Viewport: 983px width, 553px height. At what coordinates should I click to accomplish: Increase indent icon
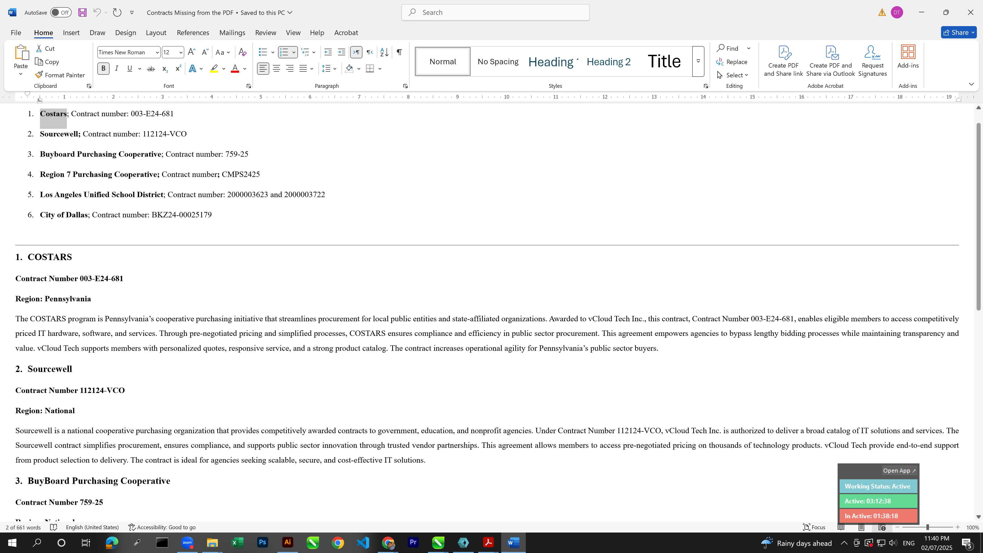click(341, 52)
